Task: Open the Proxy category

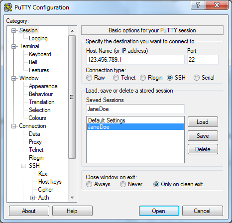Action: click(35, 142)
